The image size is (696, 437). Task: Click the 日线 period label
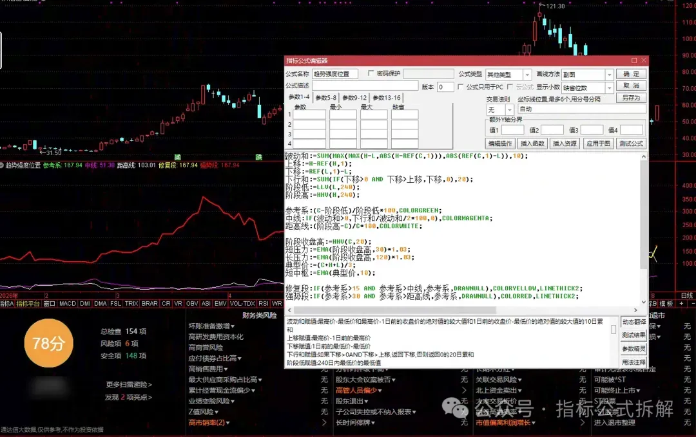[x=686, y=295]
